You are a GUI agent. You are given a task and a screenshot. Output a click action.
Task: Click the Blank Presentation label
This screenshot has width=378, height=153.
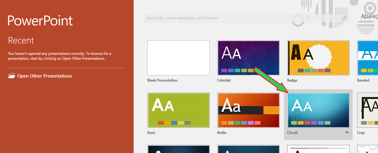162,80
